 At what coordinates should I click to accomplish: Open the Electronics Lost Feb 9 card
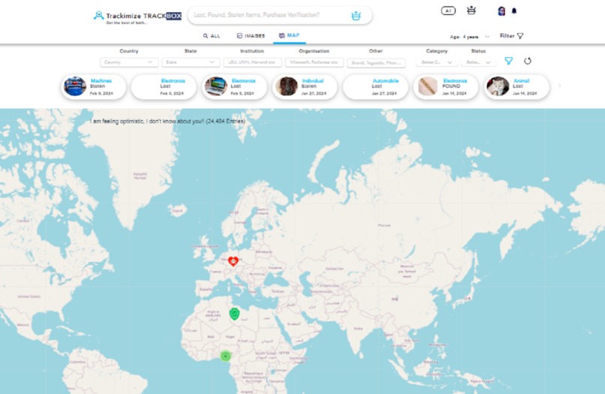tap(164, 86)
